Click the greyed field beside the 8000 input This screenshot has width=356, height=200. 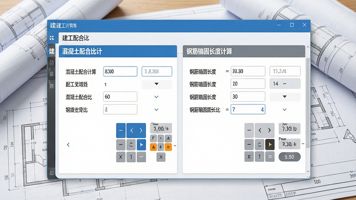(157, 72)
